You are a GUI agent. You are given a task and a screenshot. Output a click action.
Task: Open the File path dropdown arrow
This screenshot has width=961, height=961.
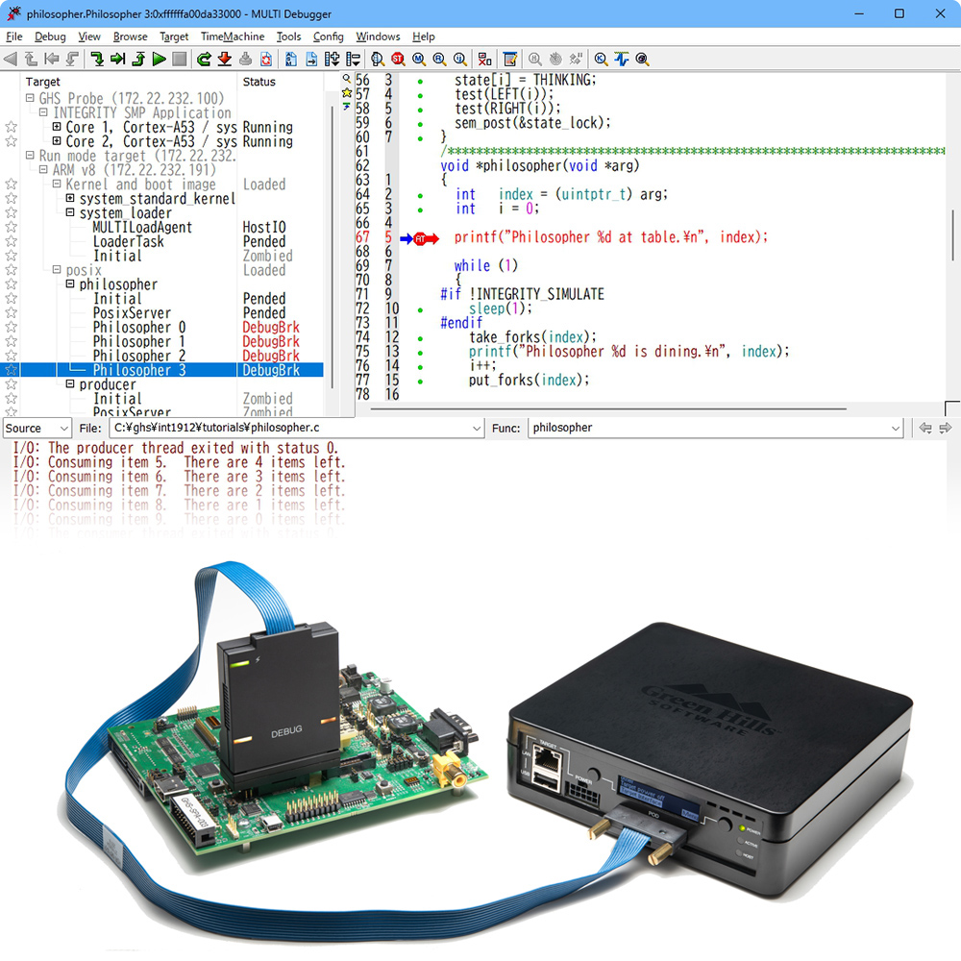coord(477,428)
